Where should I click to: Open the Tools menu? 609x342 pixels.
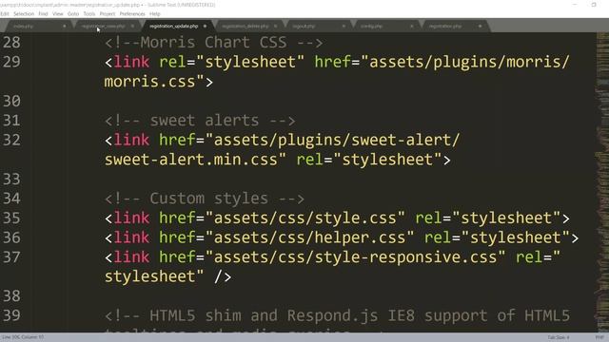(x=89, y=14)
